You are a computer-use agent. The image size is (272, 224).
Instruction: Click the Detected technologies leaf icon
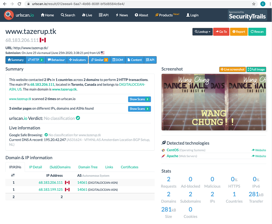tap(164, 143)
